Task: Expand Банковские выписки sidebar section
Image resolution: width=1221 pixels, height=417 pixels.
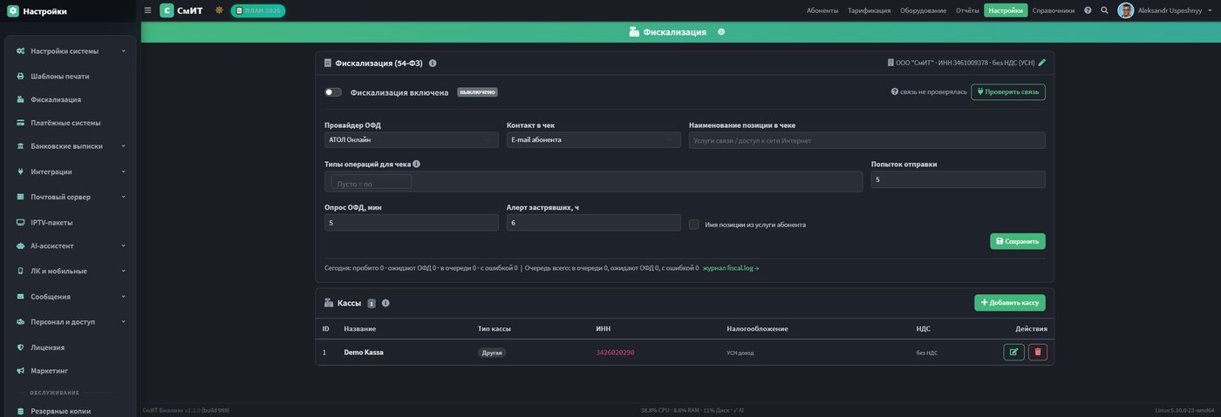Action: 71,146
